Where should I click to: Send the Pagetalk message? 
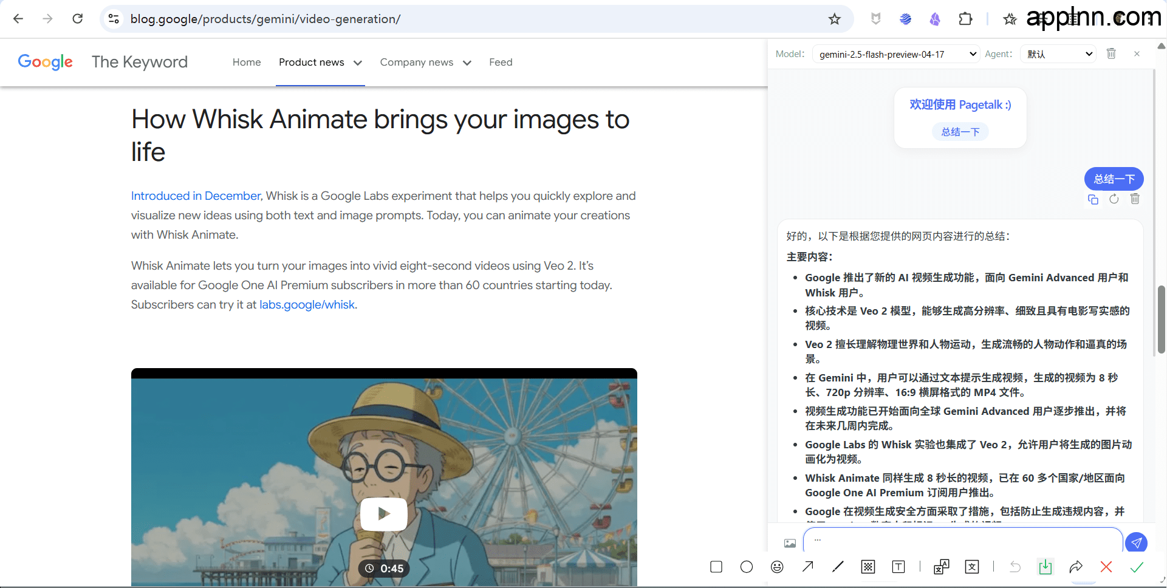point(1136,542)
